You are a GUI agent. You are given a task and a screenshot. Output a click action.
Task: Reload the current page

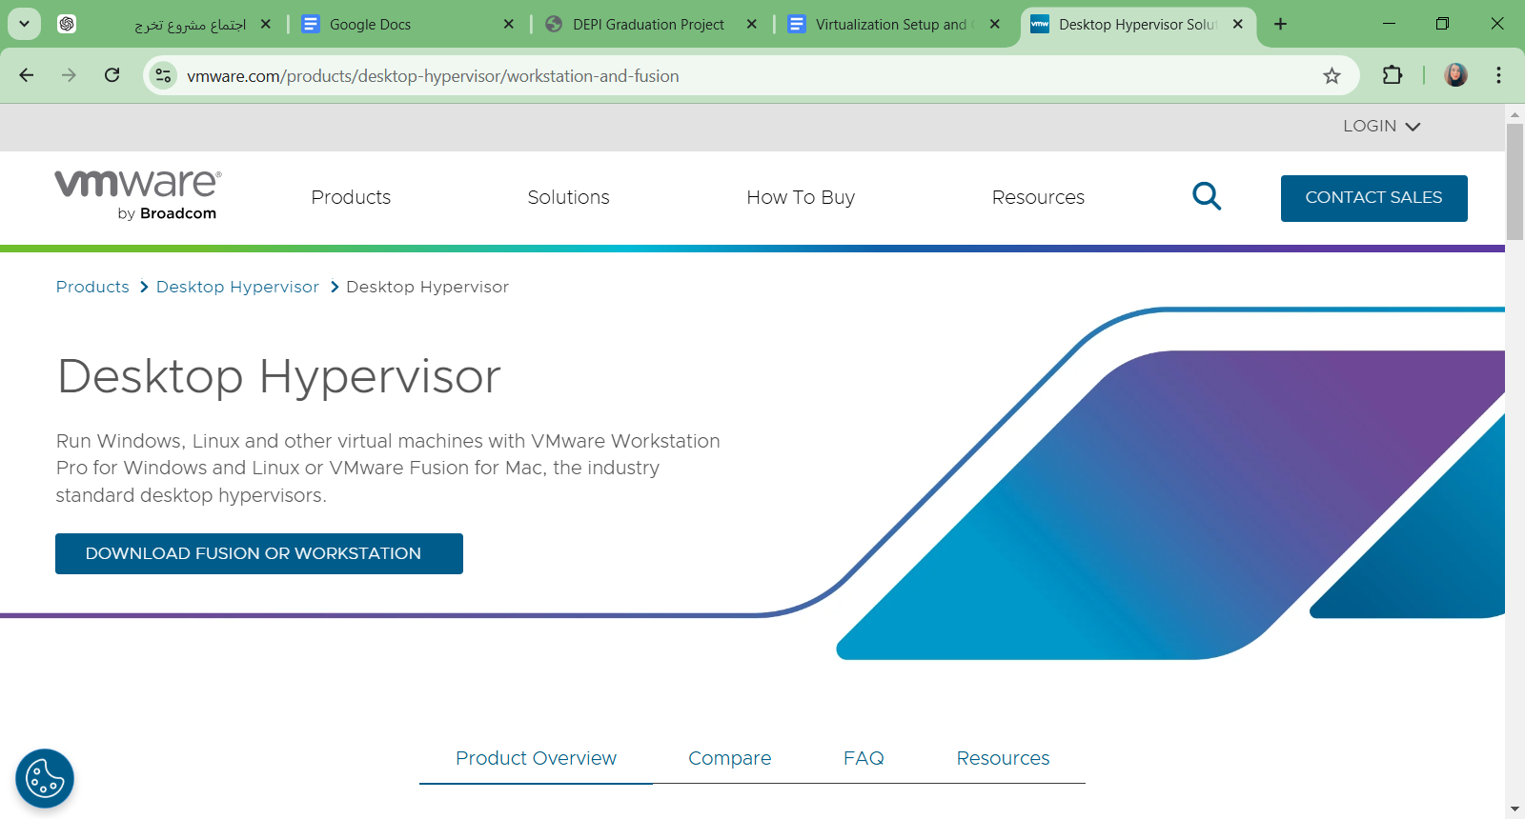[x=112, y=75]
